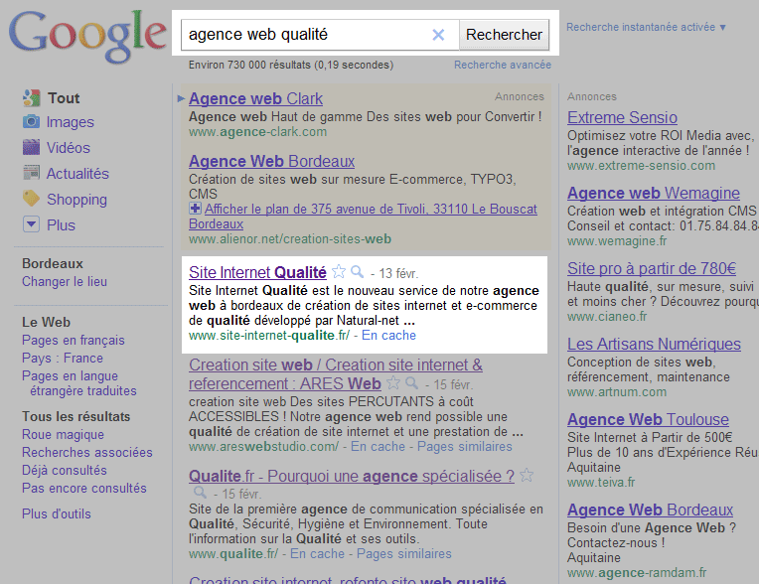Select Shopping in left menu
The height and width of the screenshot is (584, 759).
coord(76,200)
